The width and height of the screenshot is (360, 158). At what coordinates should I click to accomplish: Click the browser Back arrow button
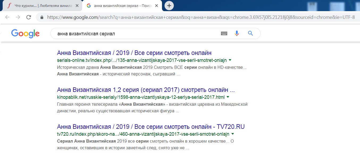tap(7, 17)
